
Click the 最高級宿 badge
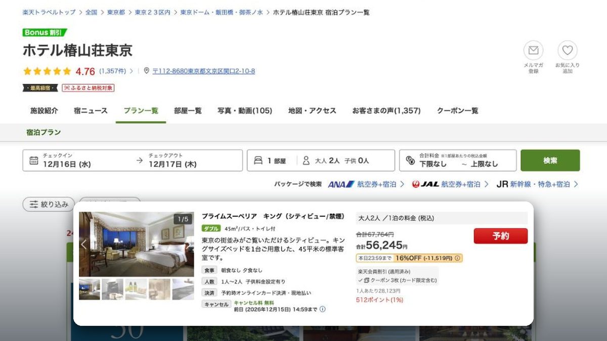(40, 88)
